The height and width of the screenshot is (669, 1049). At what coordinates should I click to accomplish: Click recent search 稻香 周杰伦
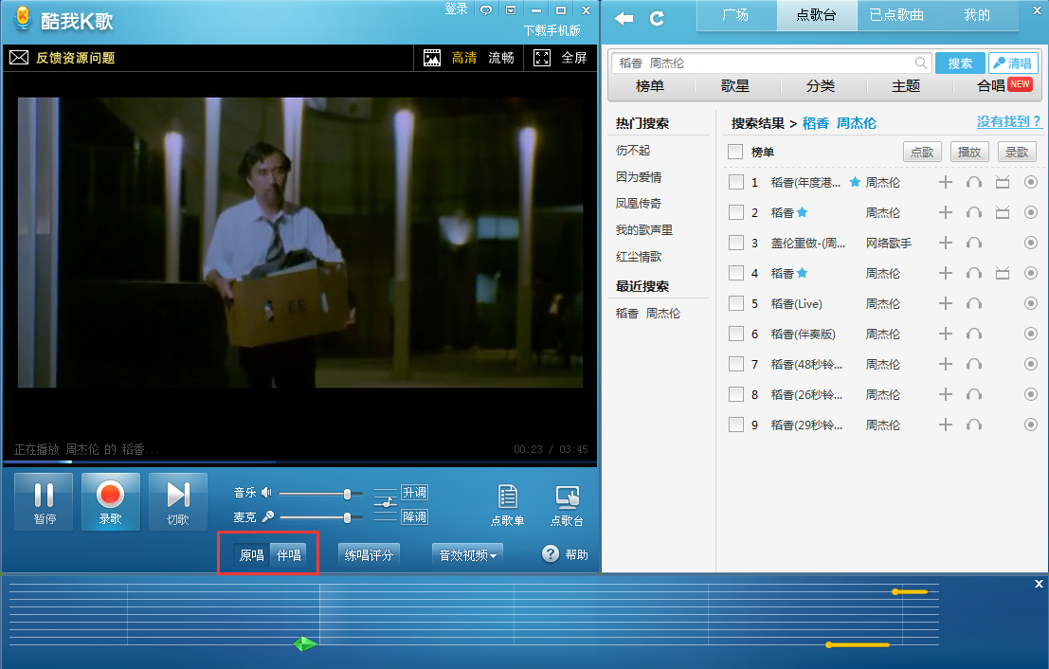(x=647, y=313)
